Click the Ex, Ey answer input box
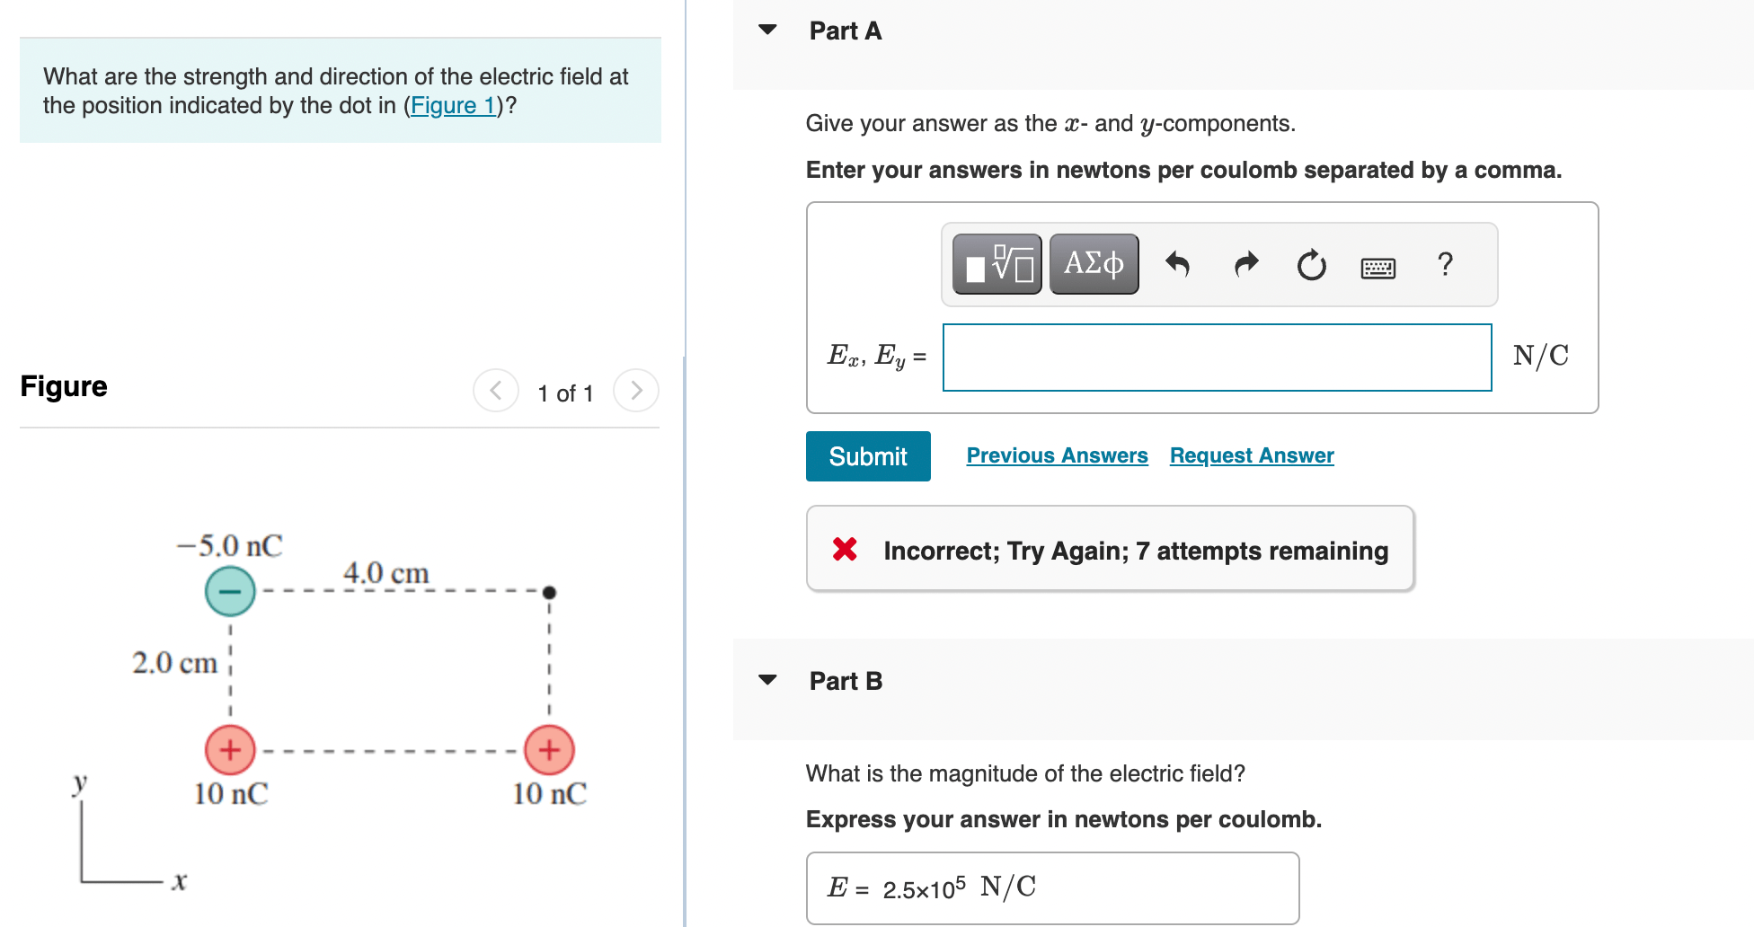 coord(1216,357)
